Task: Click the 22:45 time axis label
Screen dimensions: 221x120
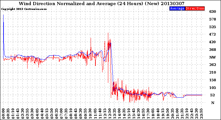Action: [192, 114]
